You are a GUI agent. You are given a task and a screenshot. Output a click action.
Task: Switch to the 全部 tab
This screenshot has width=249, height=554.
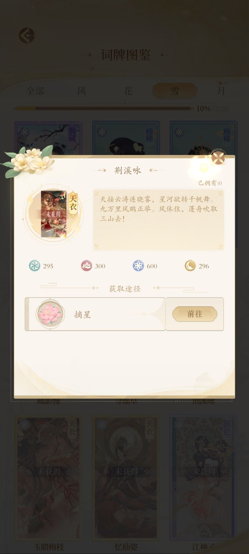pos(35,91)
